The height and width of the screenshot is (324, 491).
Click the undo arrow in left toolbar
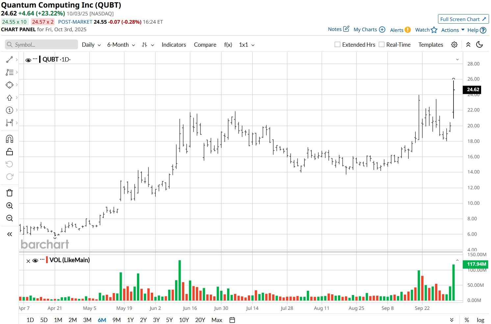click(x=10, y=164)
